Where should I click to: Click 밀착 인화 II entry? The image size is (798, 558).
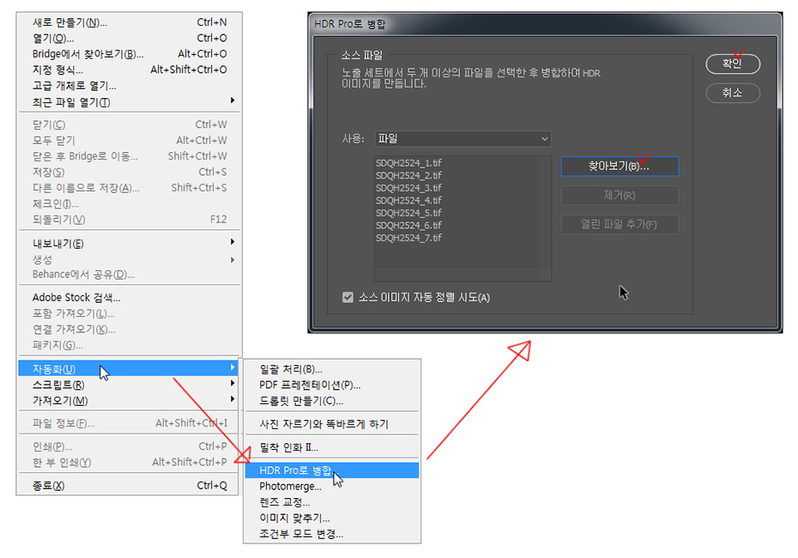[x=332, y=447]
